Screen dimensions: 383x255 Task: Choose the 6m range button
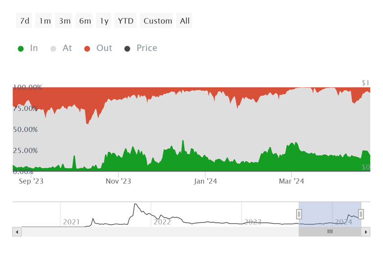84,21
